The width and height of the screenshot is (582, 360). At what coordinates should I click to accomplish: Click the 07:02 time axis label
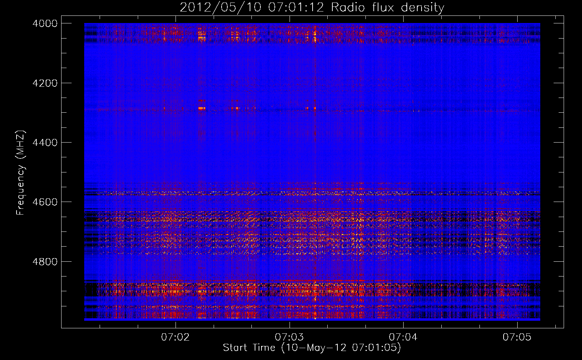click(x=175, y=337)
